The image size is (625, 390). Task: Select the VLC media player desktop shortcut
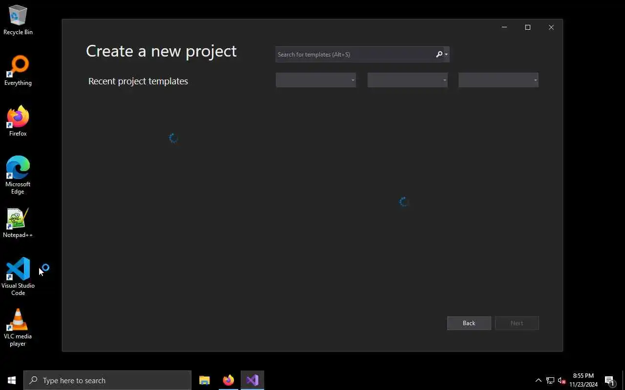[x=18, y=328]
